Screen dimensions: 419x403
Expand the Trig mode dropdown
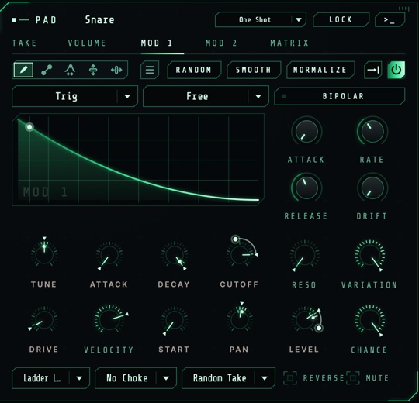[x=74, y=96]
